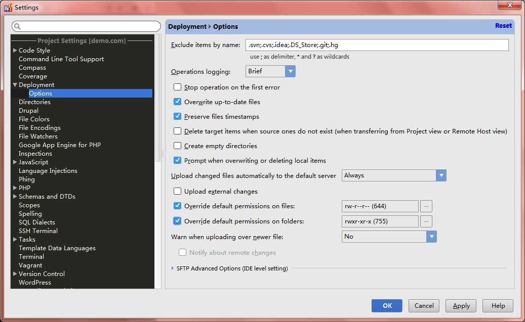Close the Settings dialog window

pos(509,5)
